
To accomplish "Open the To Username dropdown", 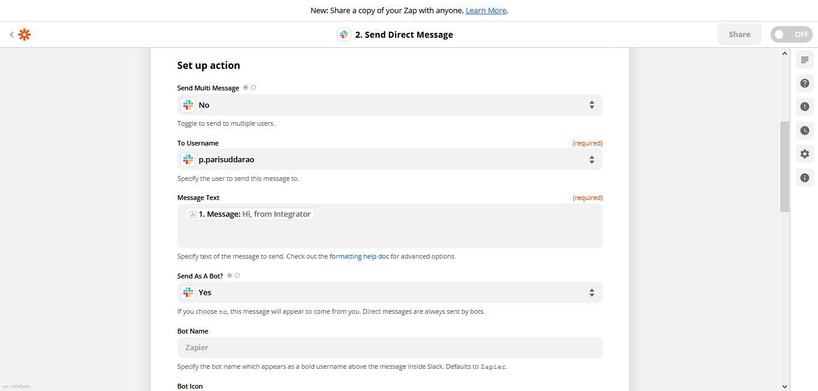I will coord(390,159).
